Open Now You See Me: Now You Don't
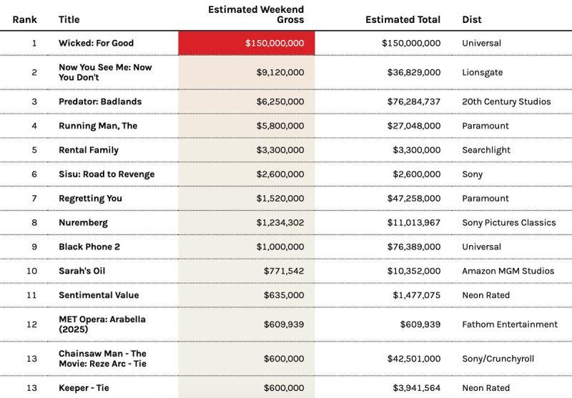 pyautogui.click(x=104, y=72)
